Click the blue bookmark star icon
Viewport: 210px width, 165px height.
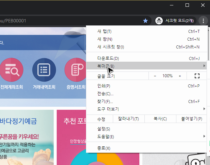click(145, 21)
